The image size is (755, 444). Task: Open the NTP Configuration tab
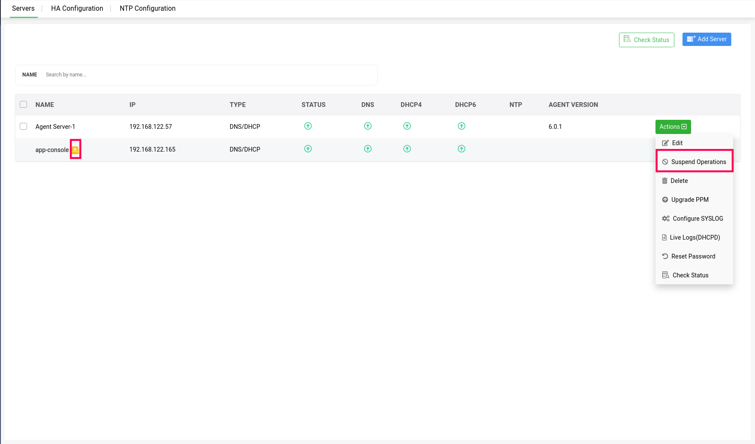pyautogui.click(x=148, y=9)
